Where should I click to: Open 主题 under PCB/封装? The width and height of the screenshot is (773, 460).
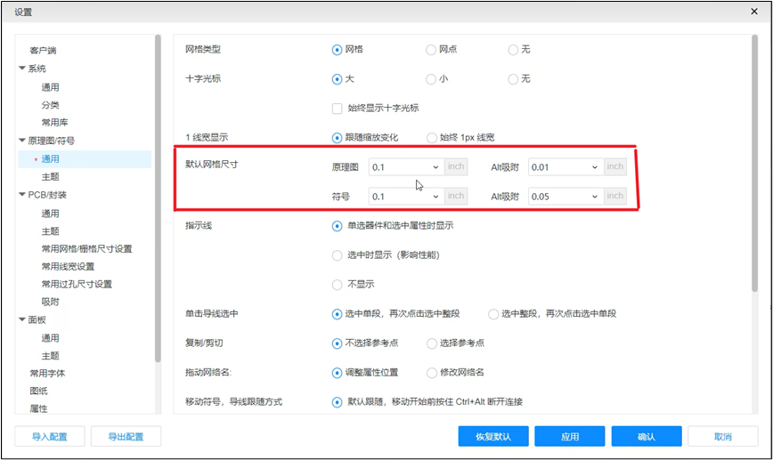click(x=50, y=231)
